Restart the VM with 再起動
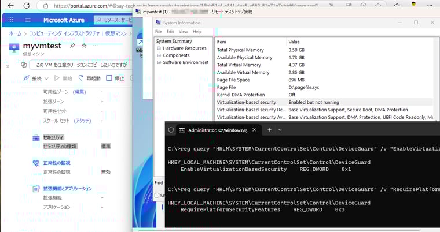This screenshot has height=232, width=440. tap(89, 78)
